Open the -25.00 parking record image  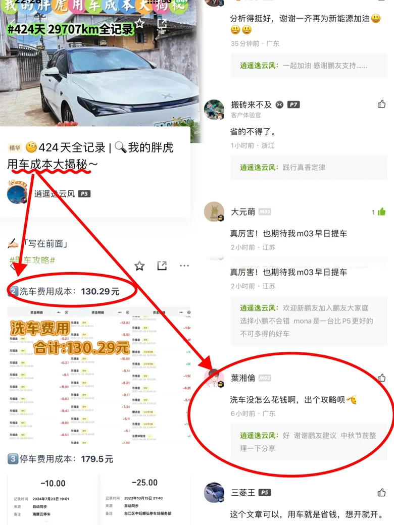pos(145,498)
